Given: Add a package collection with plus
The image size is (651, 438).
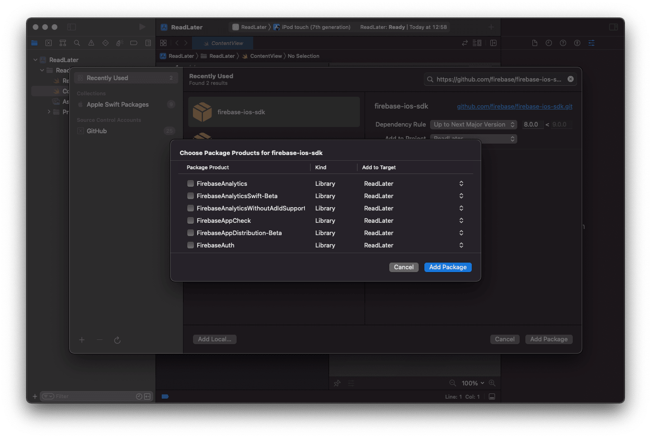Looking at the screenshot, I should (82, 340).
